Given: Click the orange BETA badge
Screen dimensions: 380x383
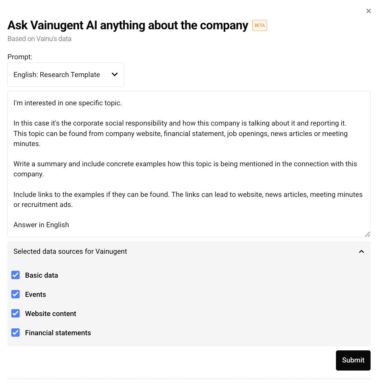Looking at the screenshot, I should tap(260, 26).
